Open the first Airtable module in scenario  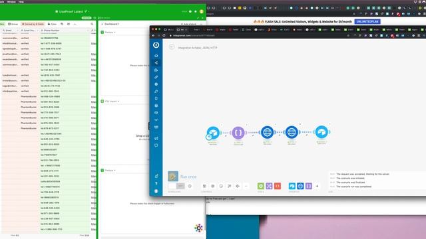coord(213,133)
